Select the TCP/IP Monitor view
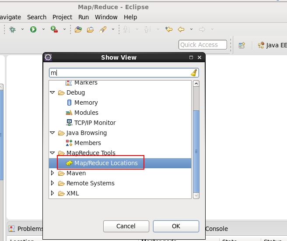287x241 pixels. [91, 123]
